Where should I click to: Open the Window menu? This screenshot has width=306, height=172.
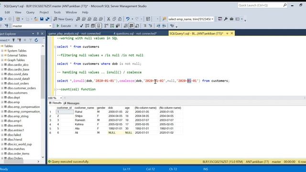click(x=71, y=12)
